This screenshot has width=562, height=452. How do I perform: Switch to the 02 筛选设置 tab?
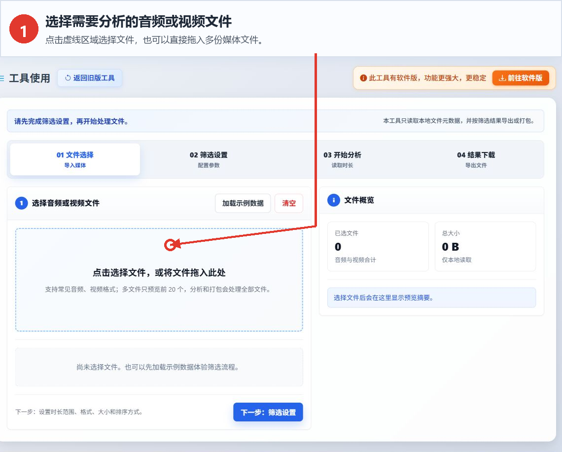(x=209, y=159)
